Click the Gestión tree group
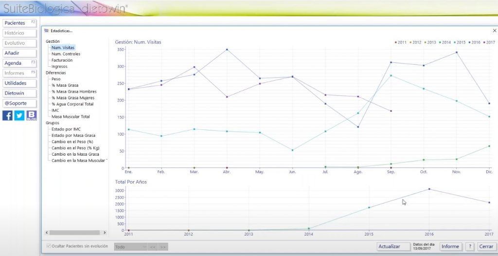 point(53,41)
